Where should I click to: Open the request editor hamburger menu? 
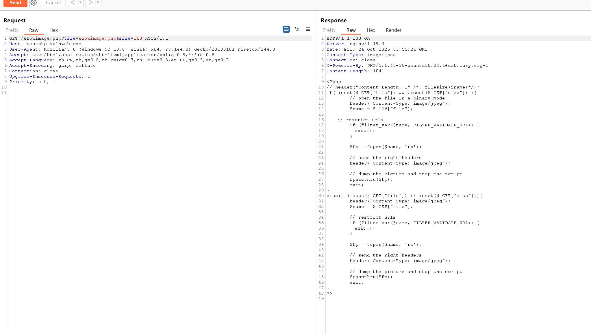(x=308, y=29)
